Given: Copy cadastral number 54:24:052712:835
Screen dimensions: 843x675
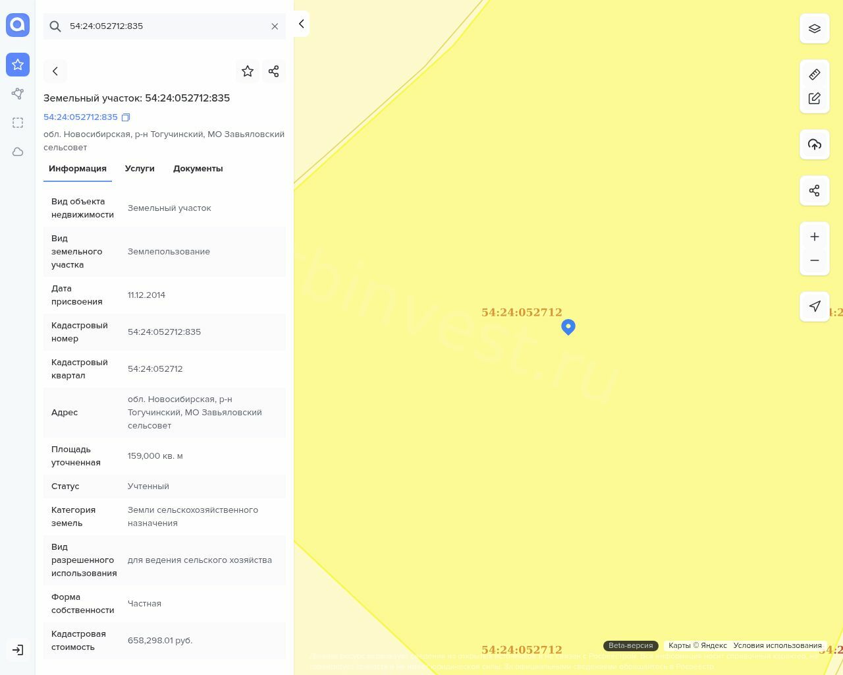Looking at the screenshot, I should click(x=126, y=117).
